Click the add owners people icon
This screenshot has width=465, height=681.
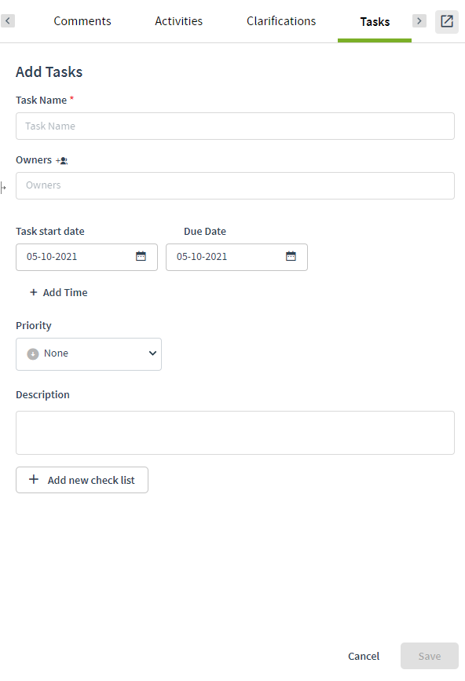[x=61, y=161]
